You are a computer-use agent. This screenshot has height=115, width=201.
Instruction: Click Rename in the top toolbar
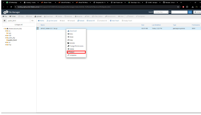78,16
